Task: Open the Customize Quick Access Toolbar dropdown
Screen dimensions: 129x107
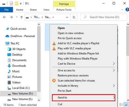Action: (21, 4)
